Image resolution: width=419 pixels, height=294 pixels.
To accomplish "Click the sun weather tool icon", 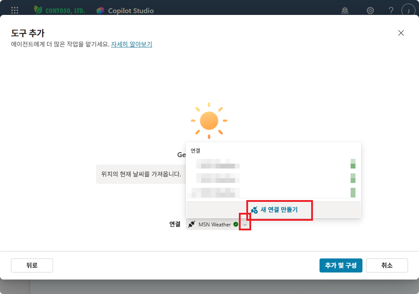I will click(x=209, y=121).
